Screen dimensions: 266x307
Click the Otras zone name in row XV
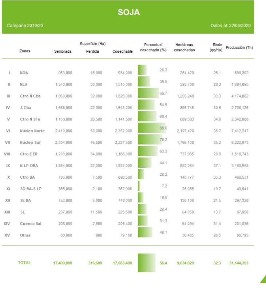click(x=25, y=235)
